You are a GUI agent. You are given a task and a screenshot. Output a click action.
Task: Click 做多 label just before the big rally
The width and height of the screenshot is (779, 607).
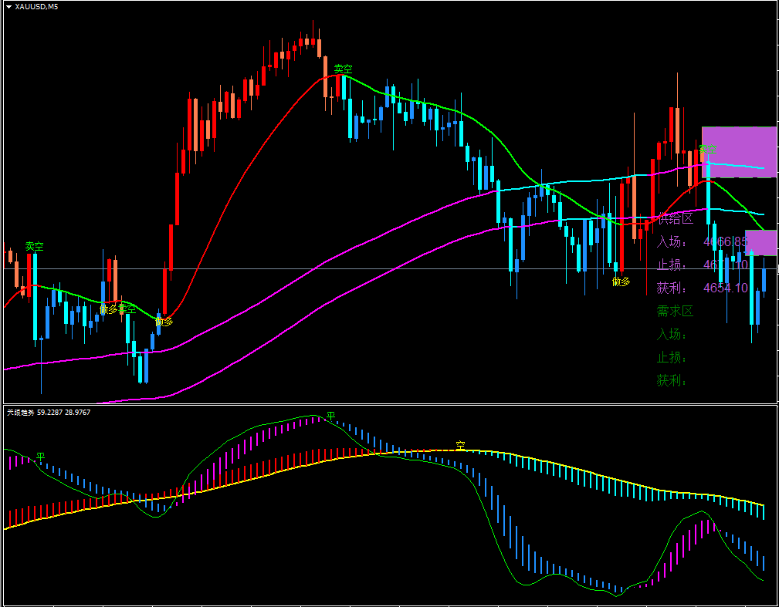[164, 321]
